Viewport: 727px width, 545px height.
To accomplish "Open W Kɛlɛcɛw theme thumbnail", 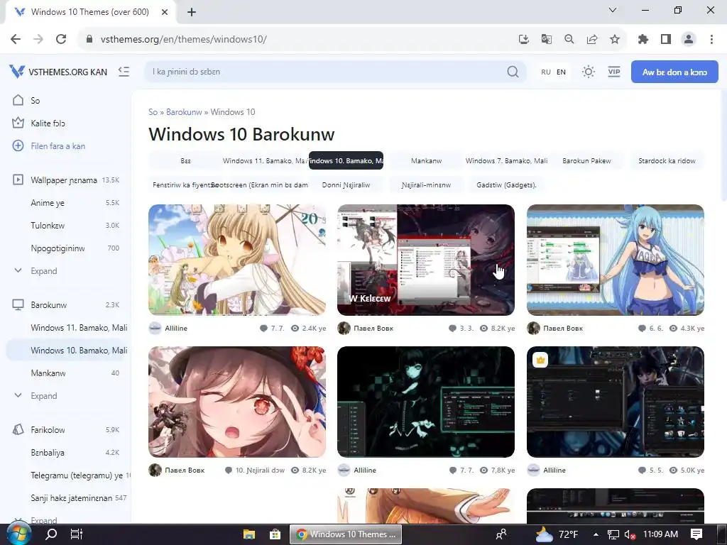I will 426,260.
